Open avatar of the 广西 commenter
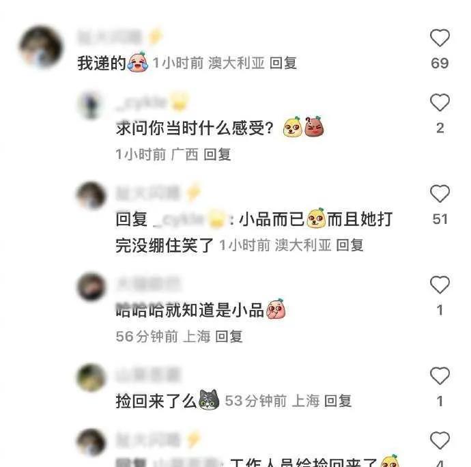 coord(91,104)
